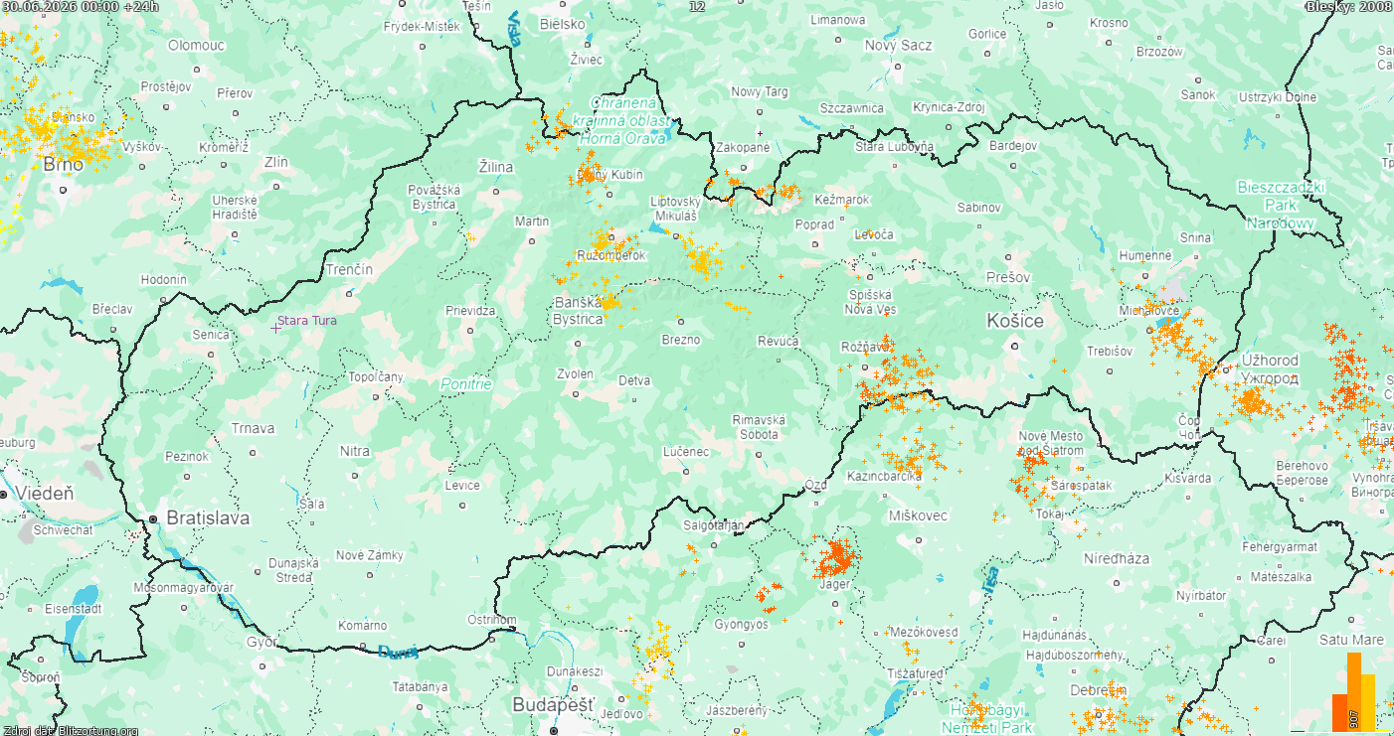
Task: Click the Nireďháza city label
Action: point(1117,558)
